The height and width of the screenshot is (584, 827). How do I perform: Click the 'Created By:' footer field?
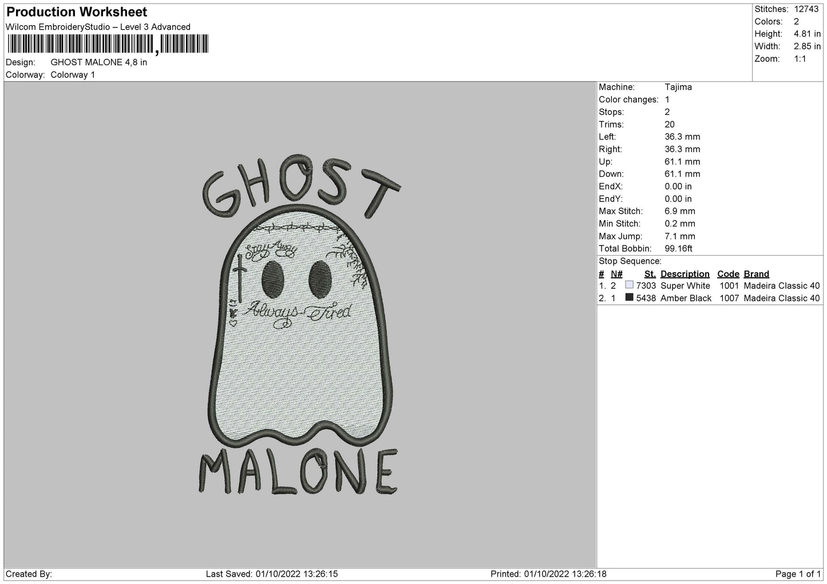(x=29, y=574)
